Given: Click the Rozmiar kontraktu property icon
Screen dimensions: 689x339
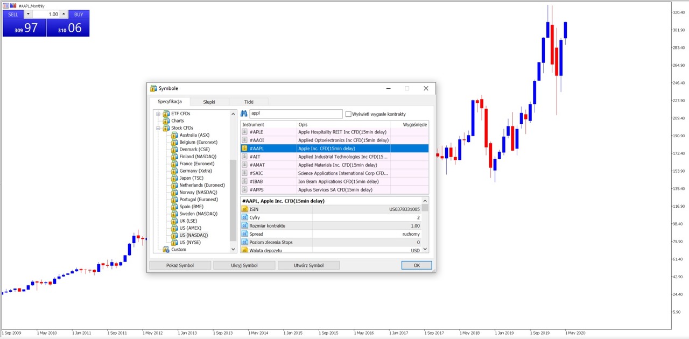Looking at the screenshot, I should pyautogui.click(x=244, y=225).
